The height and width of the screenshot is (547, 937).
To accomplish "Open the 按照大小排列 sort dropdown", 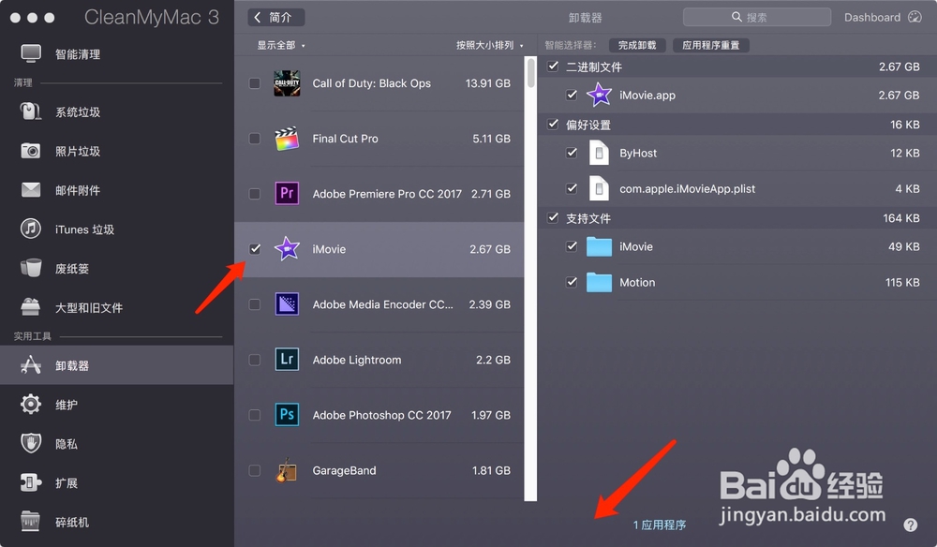I will click(x=489, y=45).
